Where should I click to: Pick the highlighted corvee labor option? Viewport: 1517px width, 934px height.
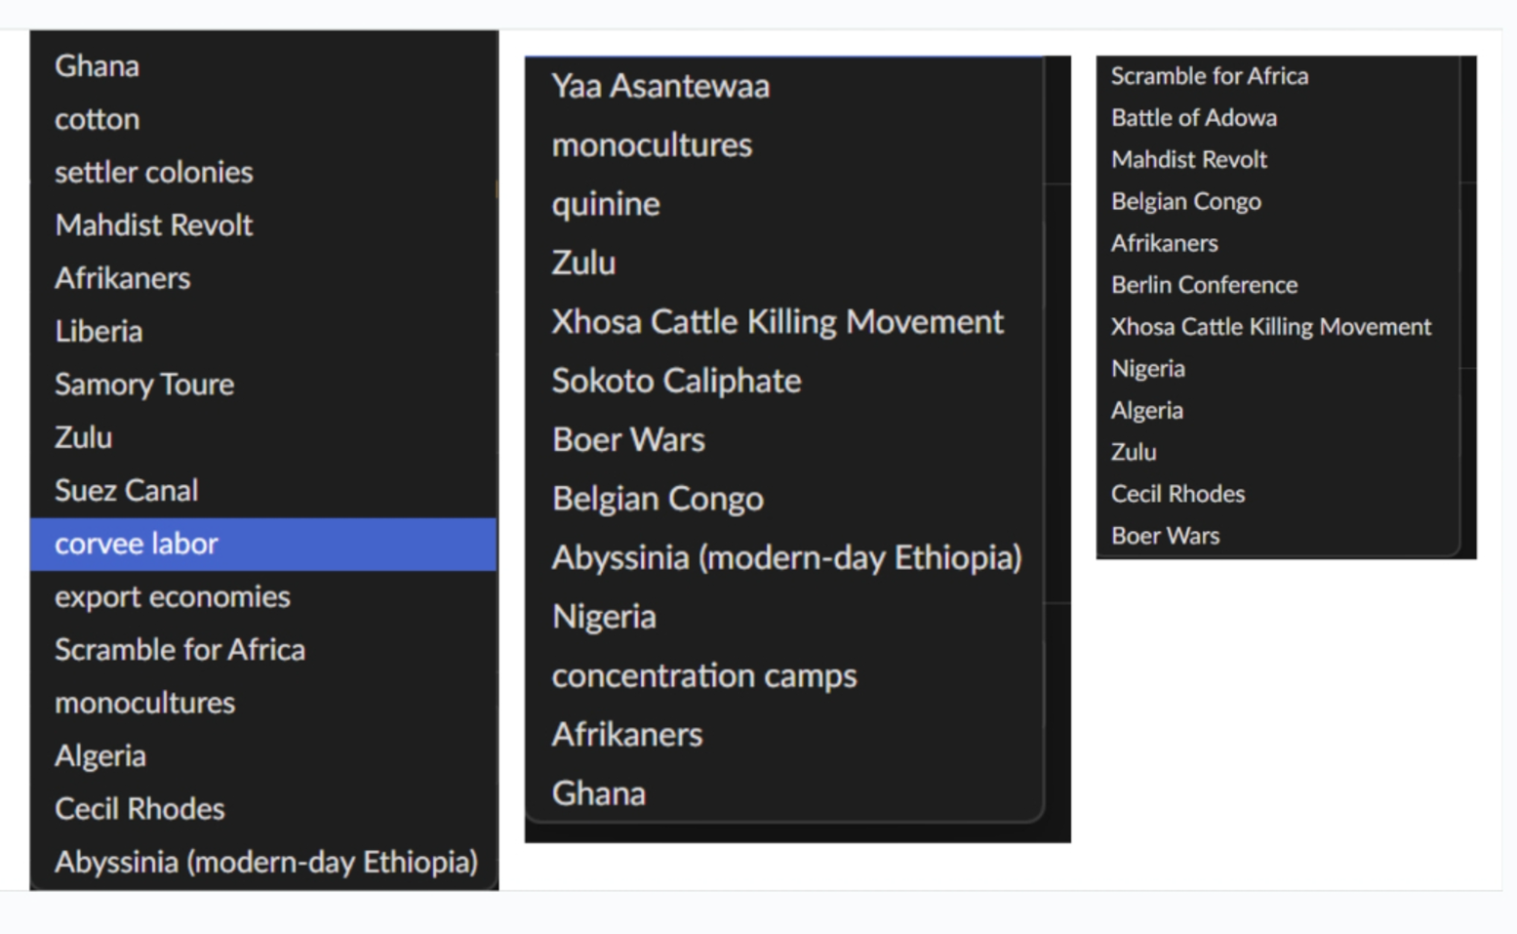click(263, 544)
